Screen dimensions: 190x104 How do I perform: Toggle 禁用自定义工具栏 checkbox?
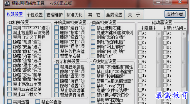9,37
